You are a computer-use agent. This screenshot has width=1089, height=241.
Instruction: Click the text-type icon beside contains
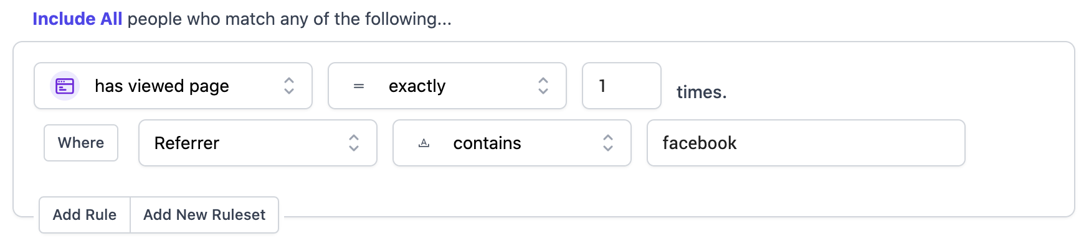424,143
